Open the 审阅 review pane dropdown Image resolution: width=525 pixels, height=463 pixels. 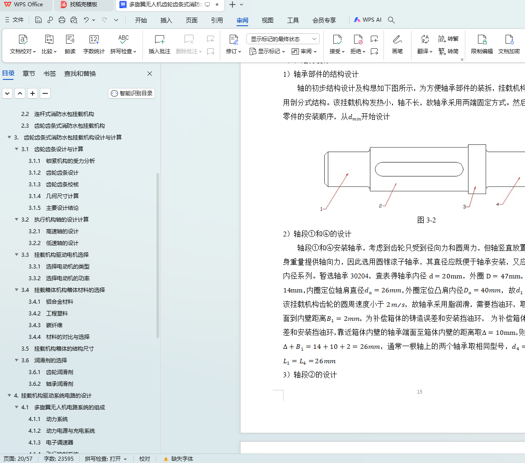coord(304,51)
